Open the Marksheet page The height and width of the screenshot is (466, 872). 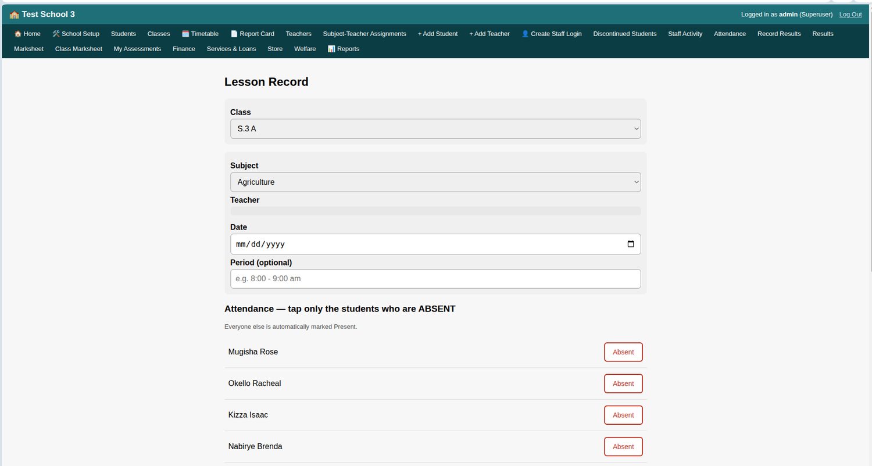28,49
